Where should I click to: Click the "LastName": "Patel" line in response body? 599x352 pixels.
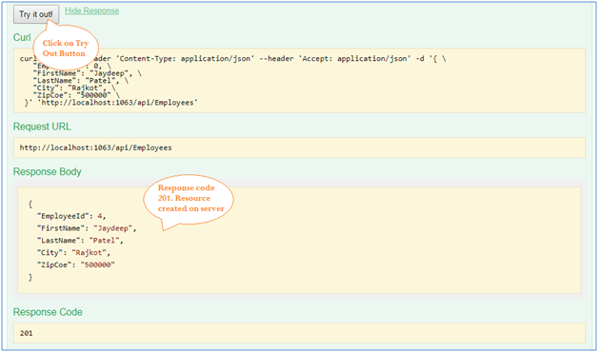80,241
